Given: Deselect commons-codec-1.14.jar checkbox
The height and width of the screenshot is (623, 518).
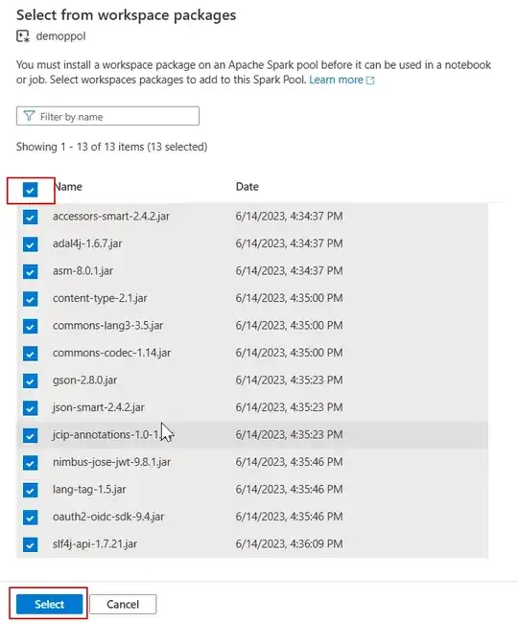Looking at the screenshot, I should 30,354.
